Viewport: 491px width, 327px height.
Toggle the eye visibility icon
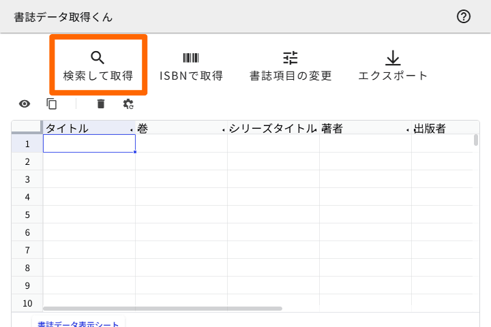click(25, 104)
